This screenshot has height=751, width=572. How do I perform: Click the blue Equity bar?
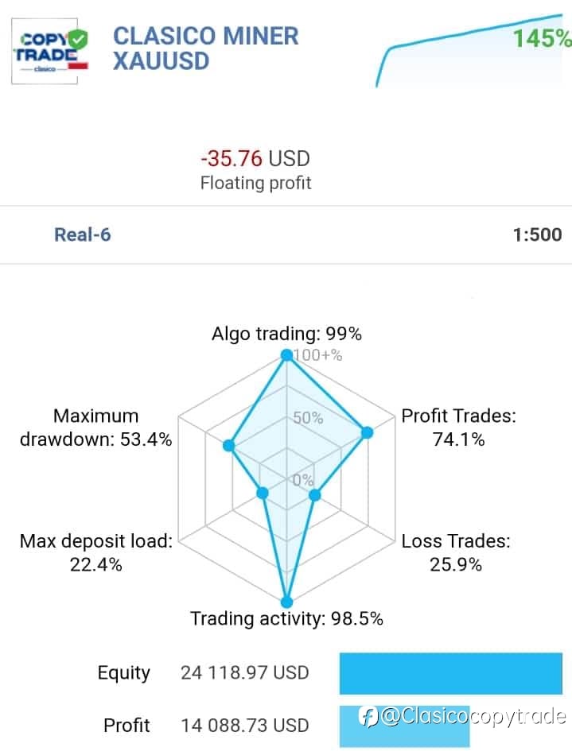(x=451, y=673)
